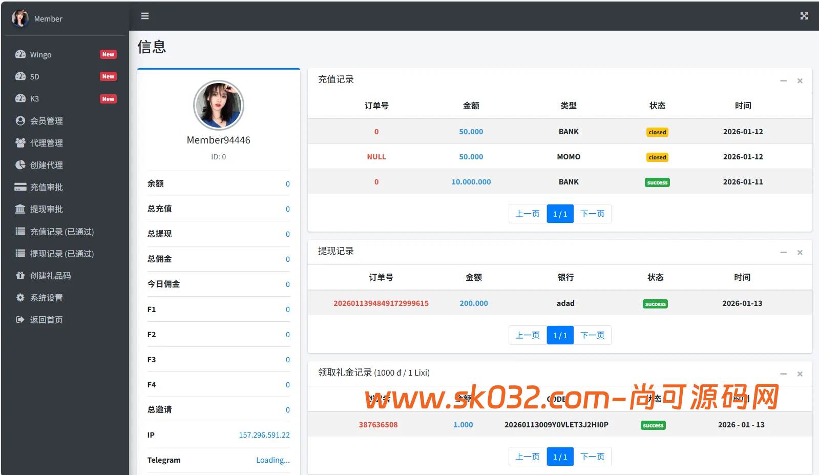819x475 pixels.
Task: Click the success status in 2026-01-11 row
Action: pyautogui.click(x=657, y=182)
